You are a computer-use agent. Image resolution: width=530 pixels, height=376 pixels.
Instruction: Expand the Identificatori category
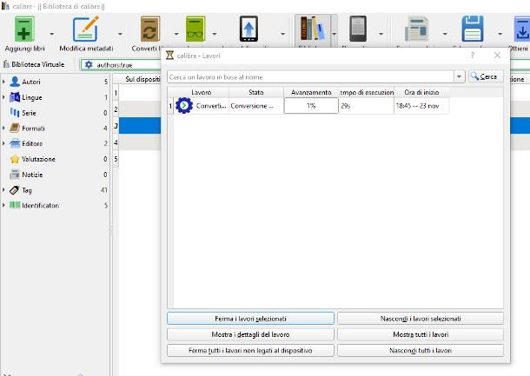pos(3,205)
